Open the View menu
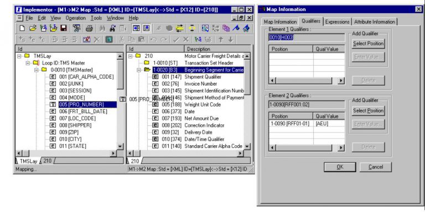Image resolution: width=425 pixels, height=212 pixels. (x=55, y=18)
